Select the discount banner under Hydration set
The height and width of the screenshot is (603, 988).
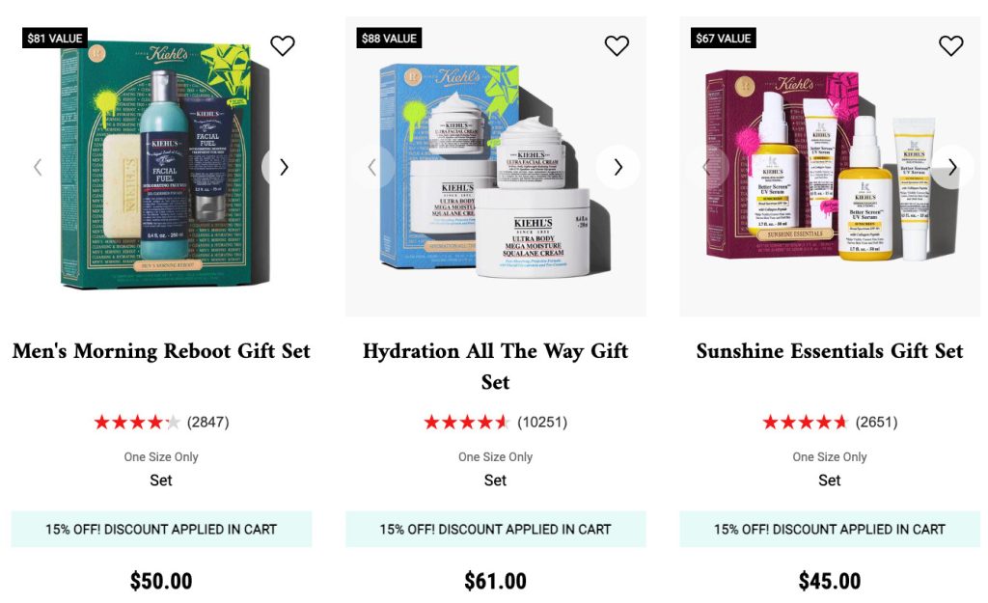tap(495, 530)
